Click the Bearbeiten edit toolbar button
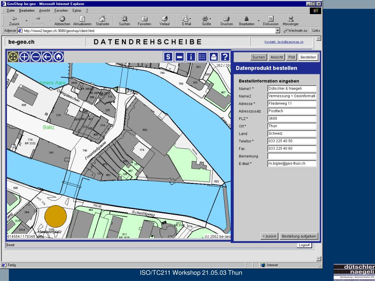 (x=246, y=21)
